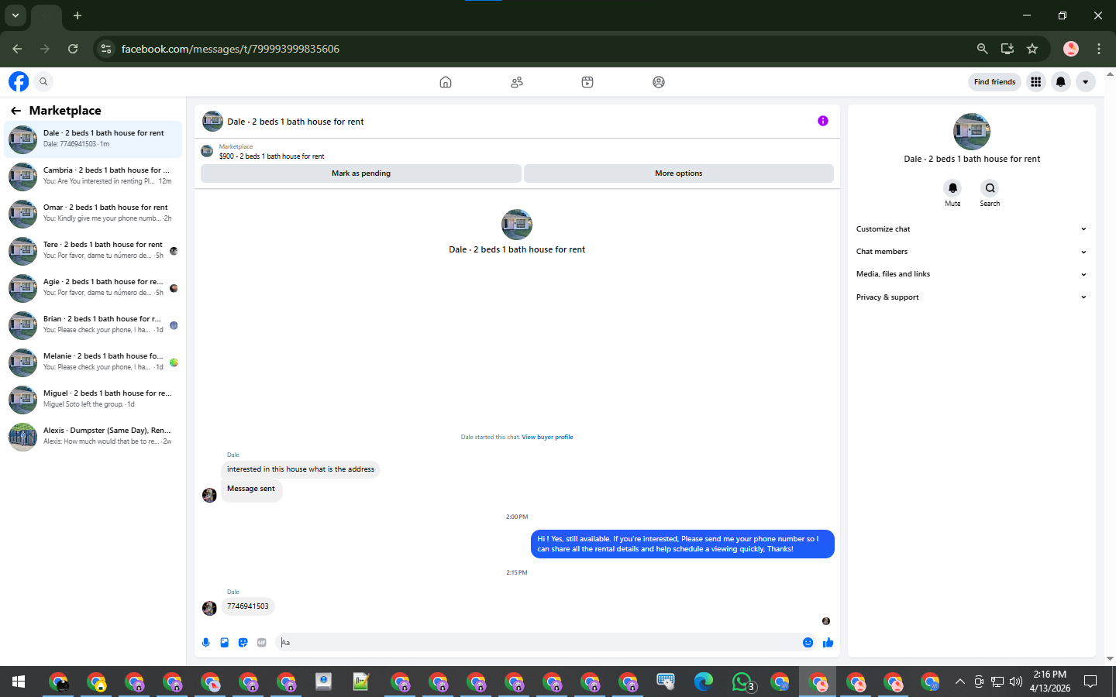Click Mark as pending button
1116x697 pixels.
(x=361, y=173)
